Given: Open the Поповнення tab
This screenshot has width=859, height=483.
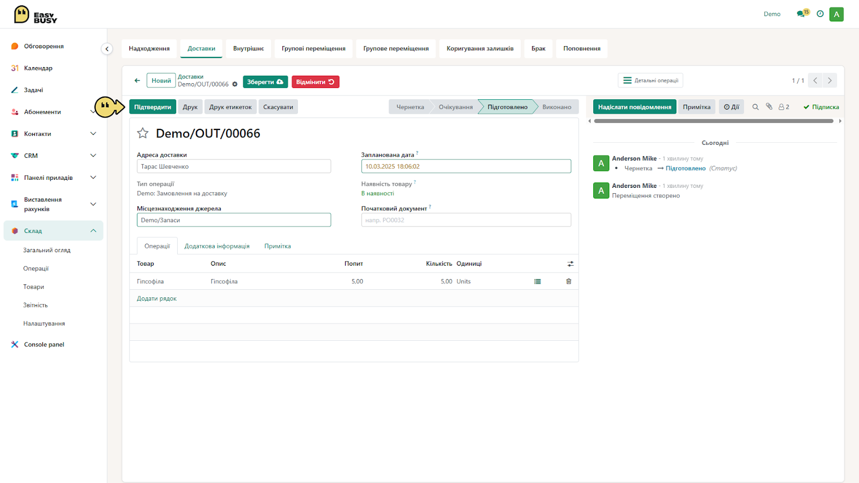Looking at the screenshot, I should click(x=582, y=48).
